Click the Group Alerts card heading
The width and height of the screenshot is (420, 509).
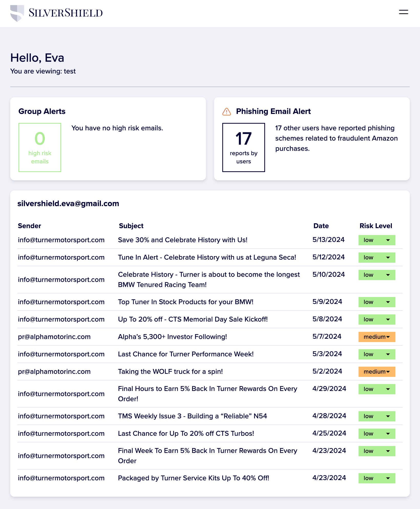click(x=42, y=111)
